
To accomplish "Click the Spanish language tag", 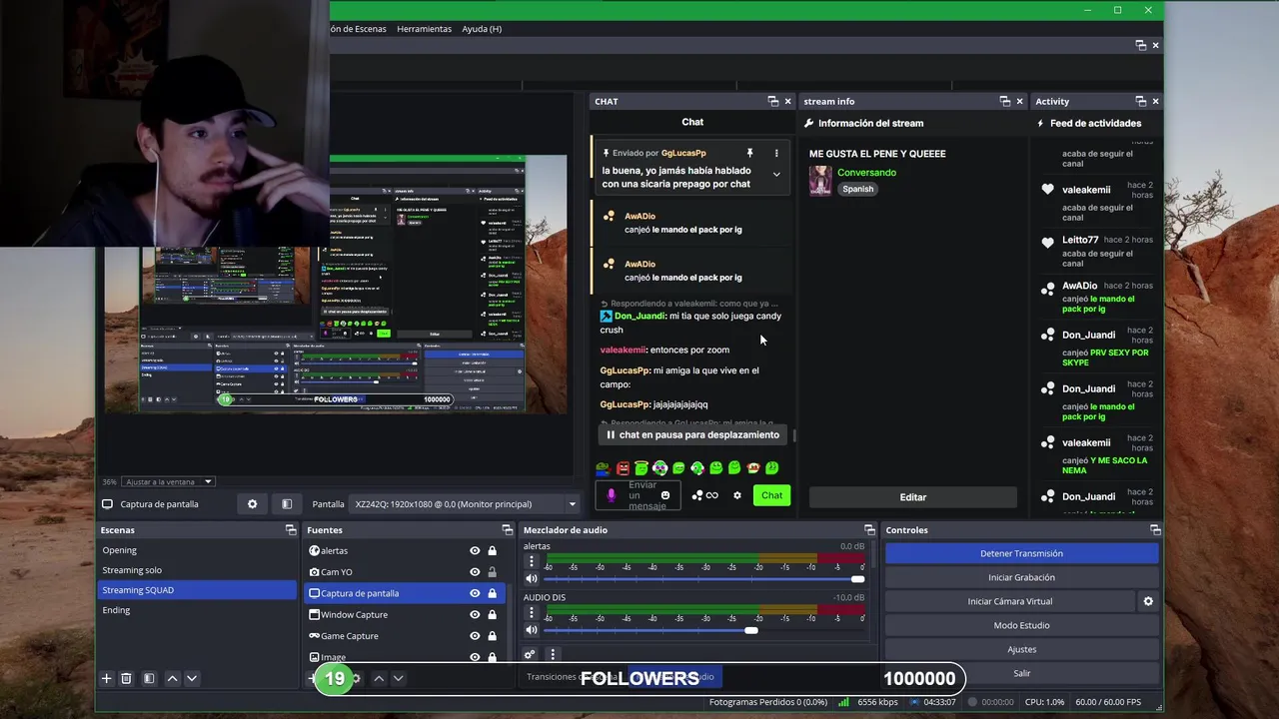I will pyautogui.click(x=857, y=189).
